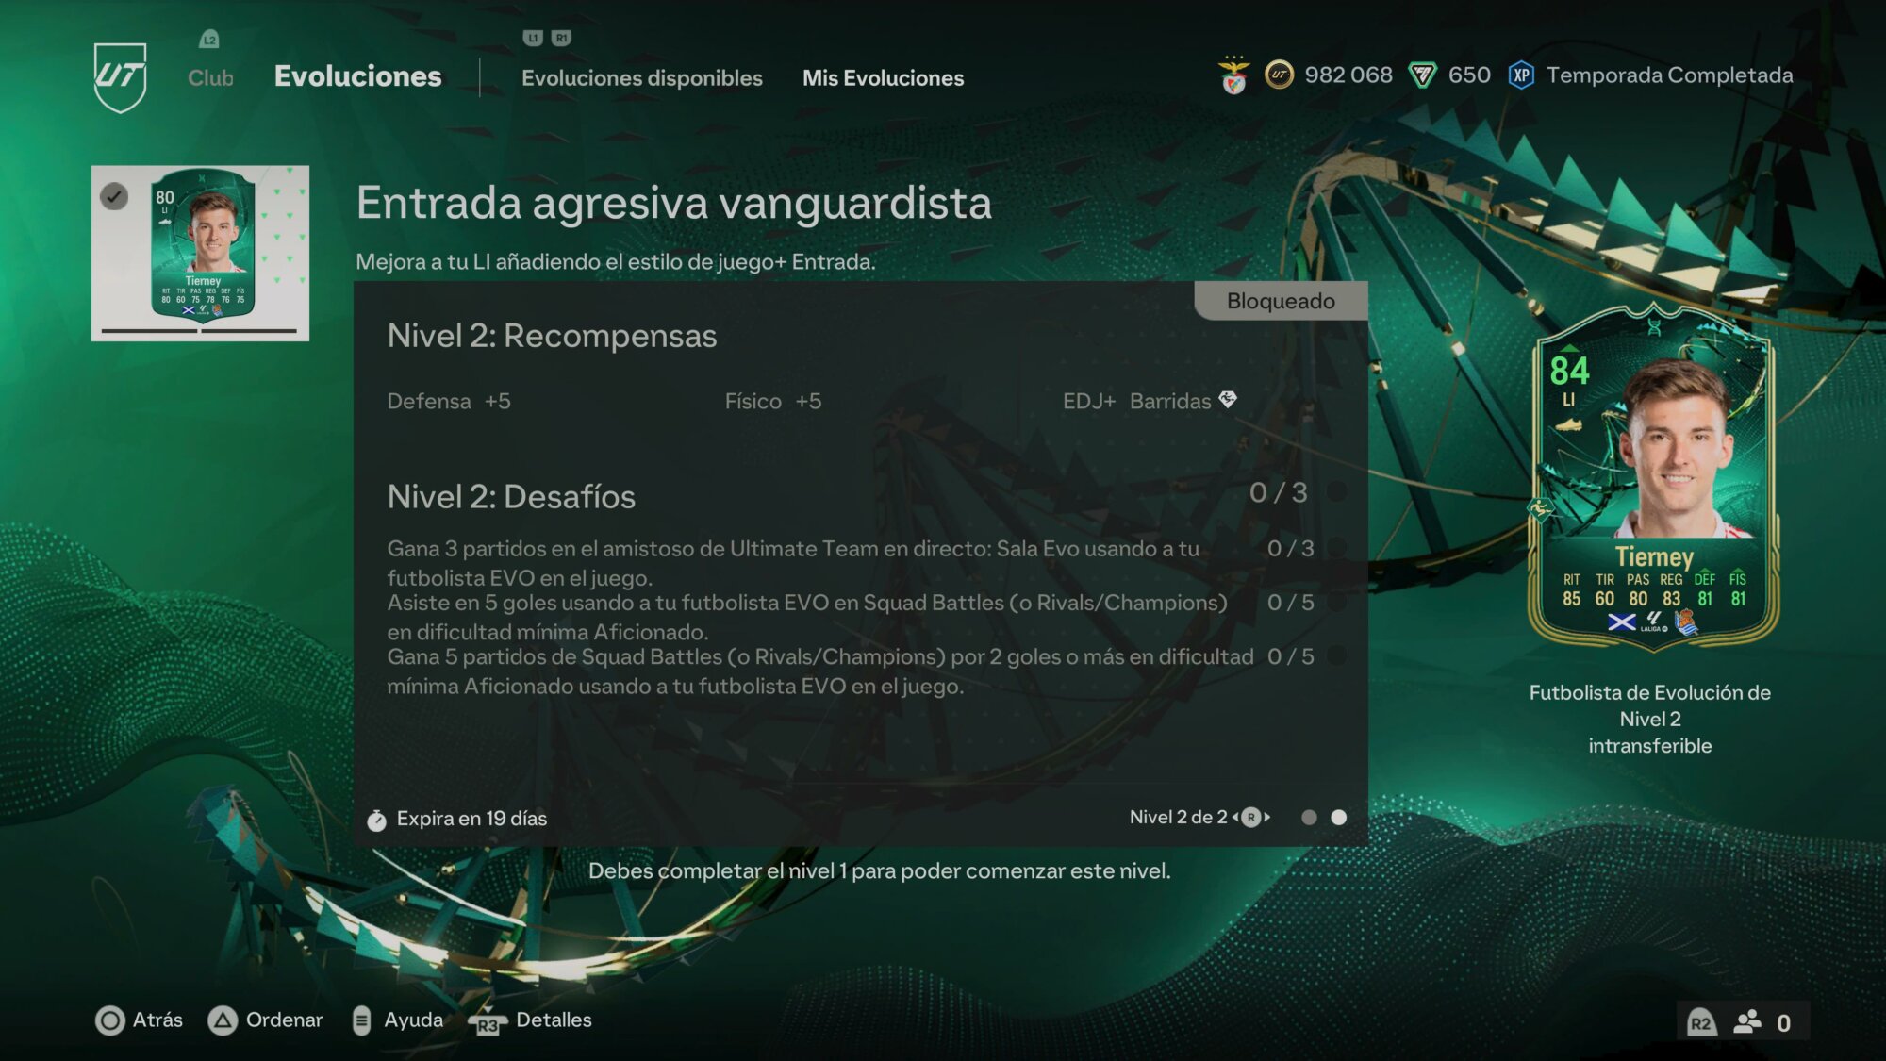Click the expiry timer icon
1886x1061 pixels.
coord(376,820)
